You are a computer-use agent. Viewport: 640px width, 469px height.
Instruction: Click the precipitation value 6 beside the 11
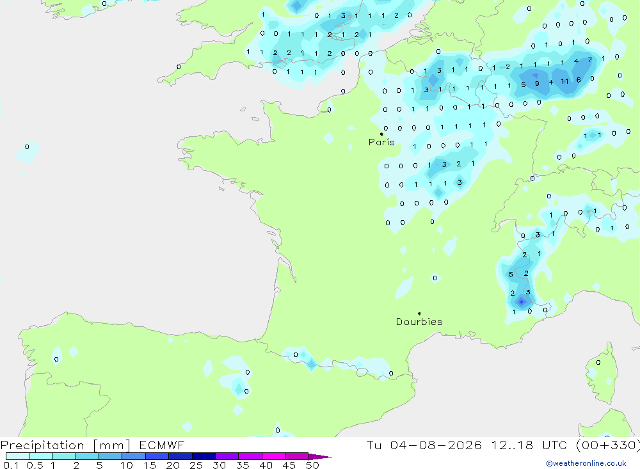[579, 80]
